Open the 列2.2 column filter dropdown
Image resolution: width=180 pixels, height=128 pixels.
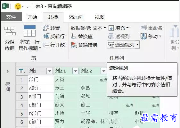pyautogui.click(x=104, y=71)
